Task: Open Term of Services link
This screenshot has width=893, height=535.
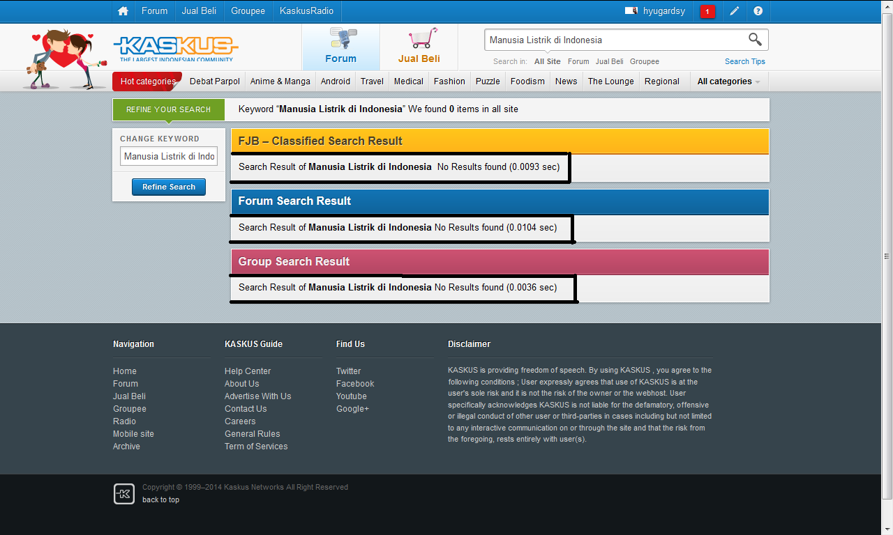Action: click(x=256, y=447)
